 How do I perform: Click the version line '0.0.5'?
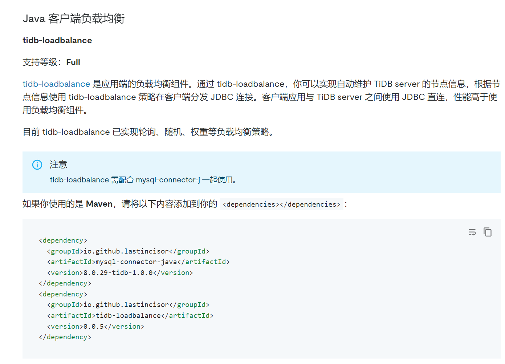pos(95,327)
